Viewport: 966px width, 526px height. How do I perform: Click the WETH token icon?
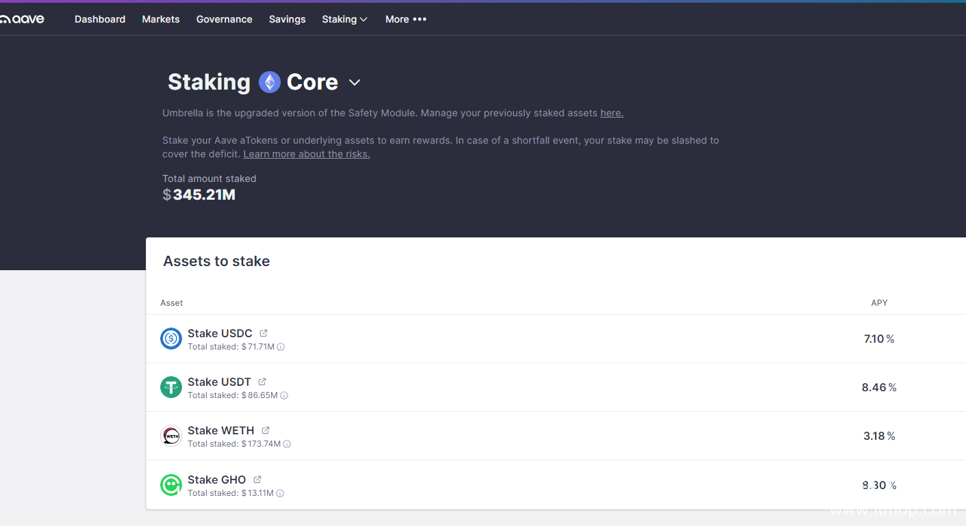point(171,436)
